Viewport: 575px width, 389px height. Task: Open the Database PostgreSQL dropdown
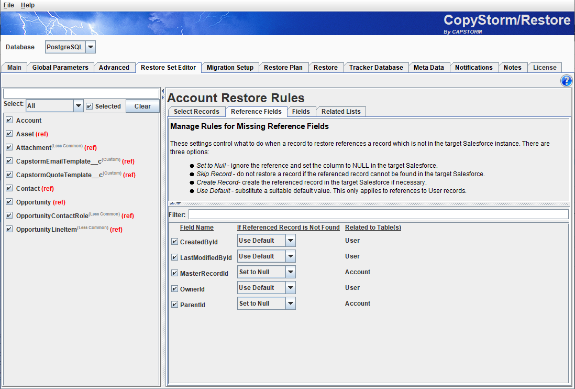[x=70, y=47]
